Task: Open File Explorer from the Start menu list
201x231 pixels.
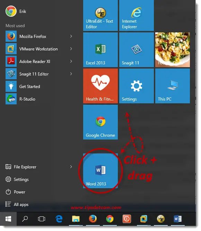Action: pos(21,167)
